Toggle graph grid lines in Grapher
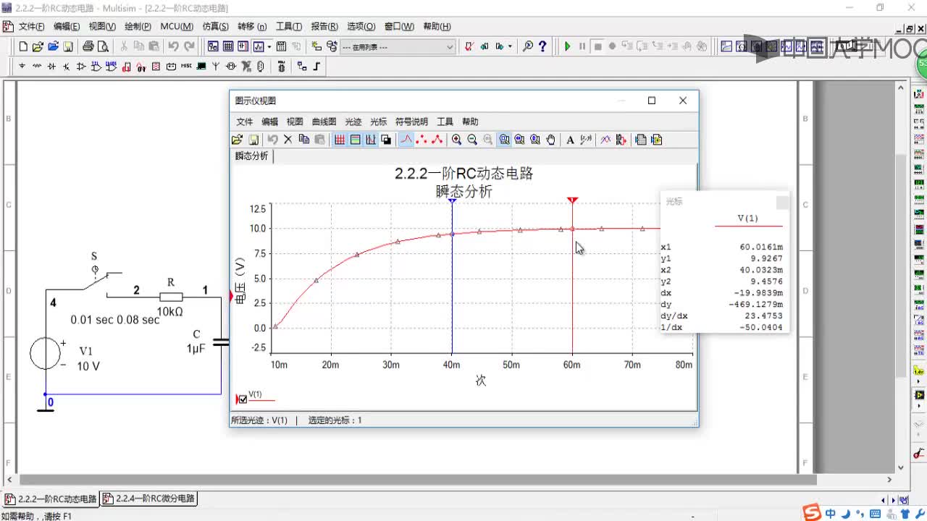 339,140
